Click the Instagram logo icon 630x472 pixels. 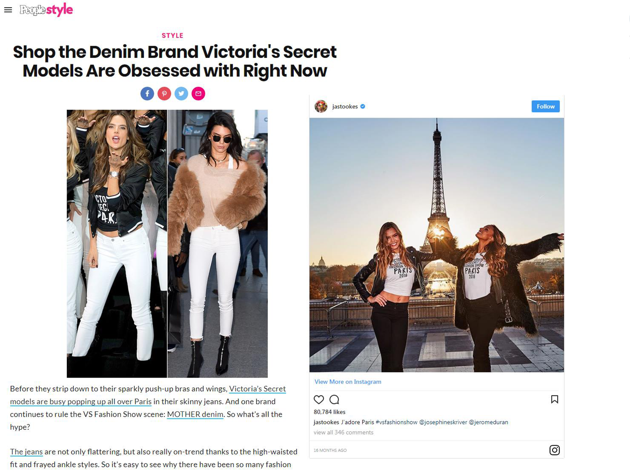tap(554, 450)
